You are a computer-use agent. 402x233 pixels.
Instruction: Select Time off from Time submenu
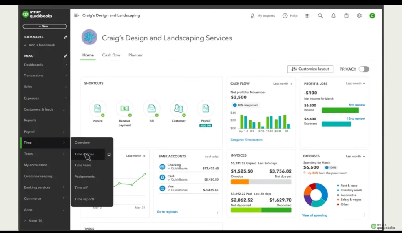click(x=81, y=188)
